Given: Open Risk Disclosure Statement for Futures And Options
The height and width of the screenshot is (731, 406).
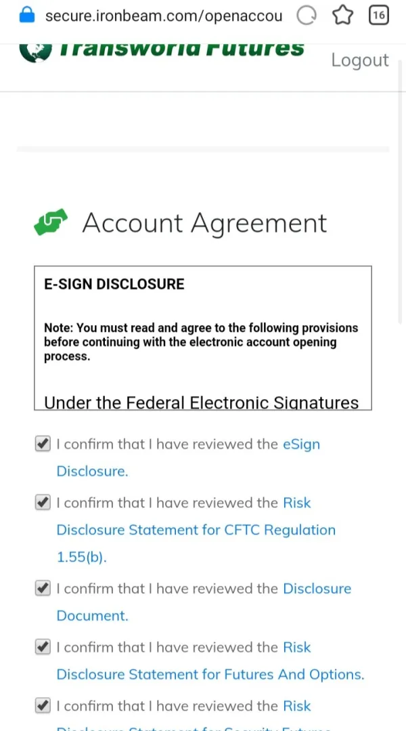Looking at the screenshot, I should pos(210,675).
